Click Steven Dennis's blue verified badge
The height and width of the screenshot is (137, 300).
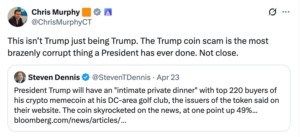85,77
